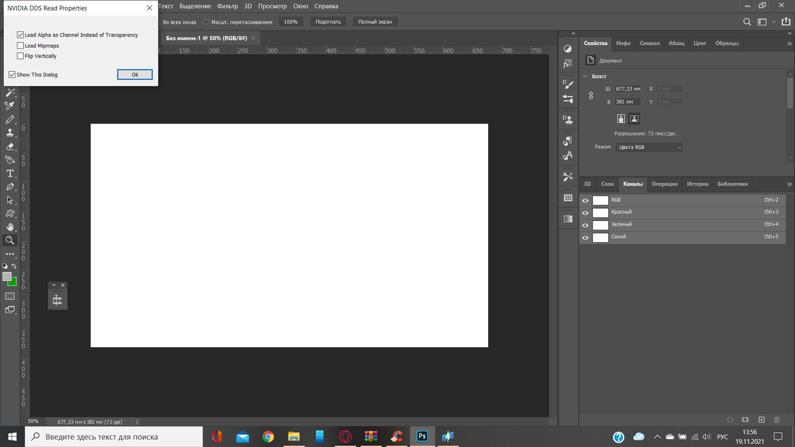Pick the Horizontal Type tool
The width and height of the screenshot is (795, 447).
(10, 173)
